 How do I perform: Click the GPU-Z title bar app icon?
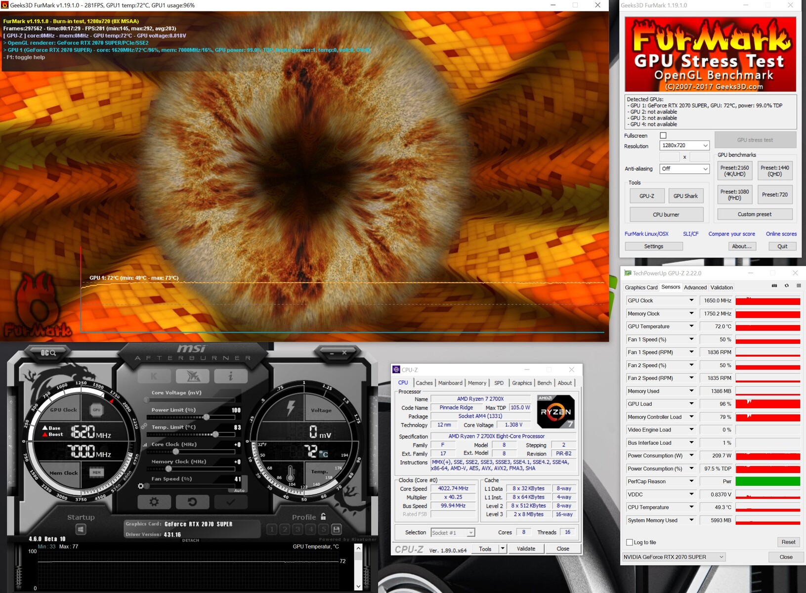point(628,273)
